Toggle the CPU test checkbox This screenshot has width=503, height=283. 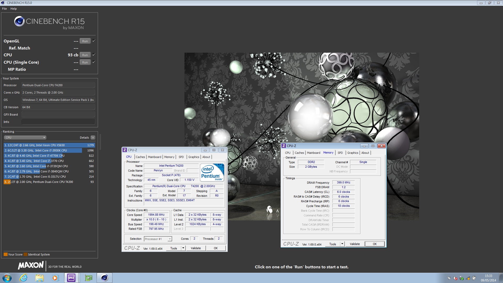(94, 55)
